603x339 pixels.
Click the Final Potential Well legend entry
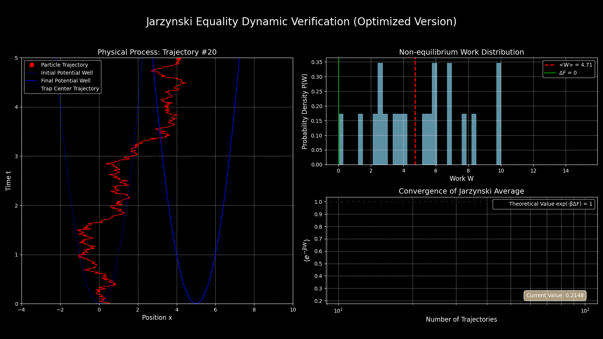click(66, 81)
